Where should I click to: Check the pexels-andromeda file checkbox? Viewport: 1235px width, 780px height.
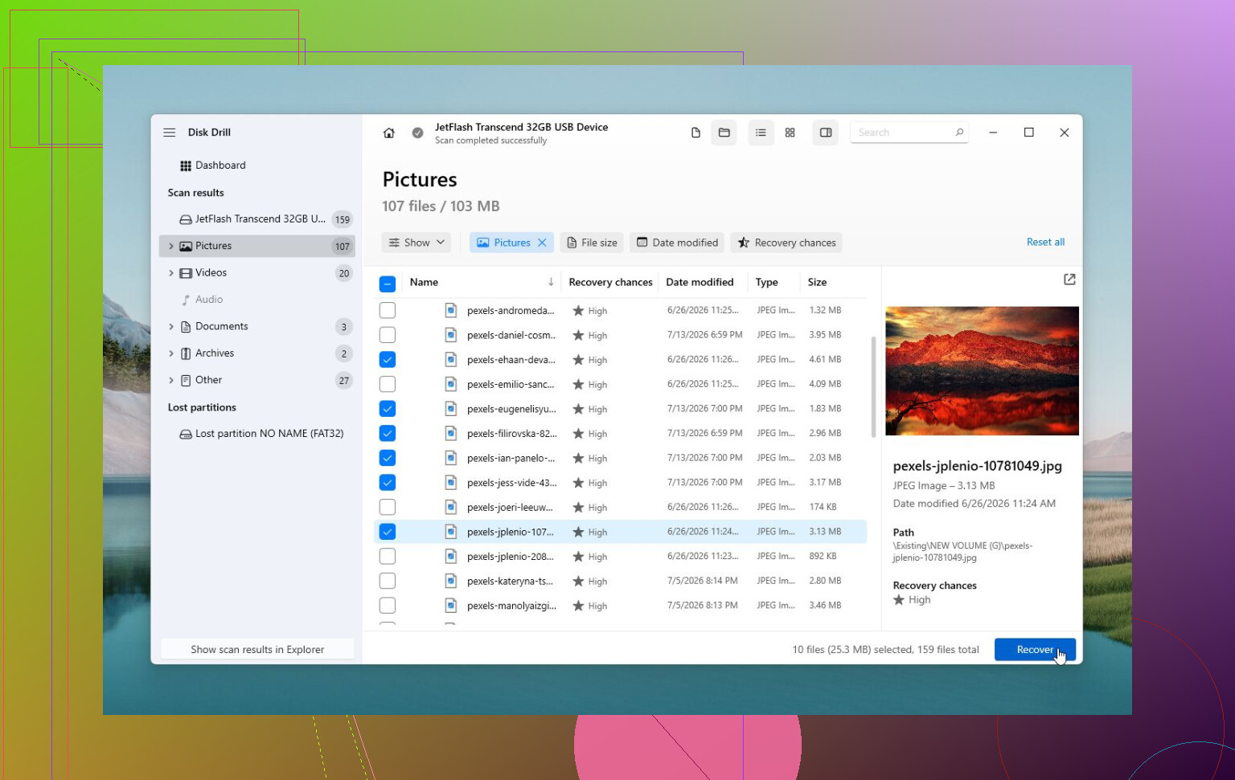click(x=388, y=310)
